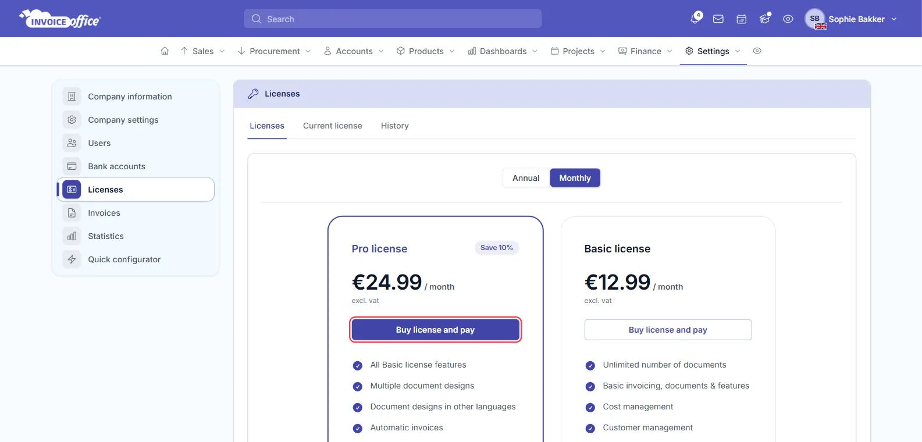Click the Statistics chart icon
The height and width of the screenshot is (442, 922).
pos(72,236)
